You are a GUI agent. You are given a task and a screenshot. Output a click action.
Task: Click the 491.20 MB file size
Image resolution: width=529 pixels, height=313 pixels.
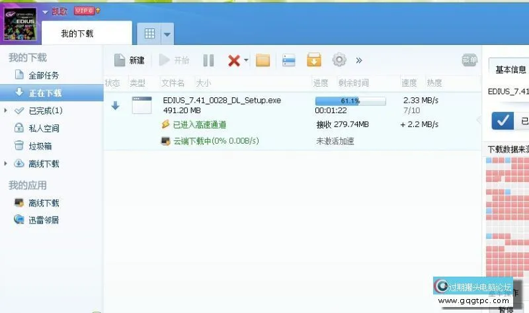point(181,111)
